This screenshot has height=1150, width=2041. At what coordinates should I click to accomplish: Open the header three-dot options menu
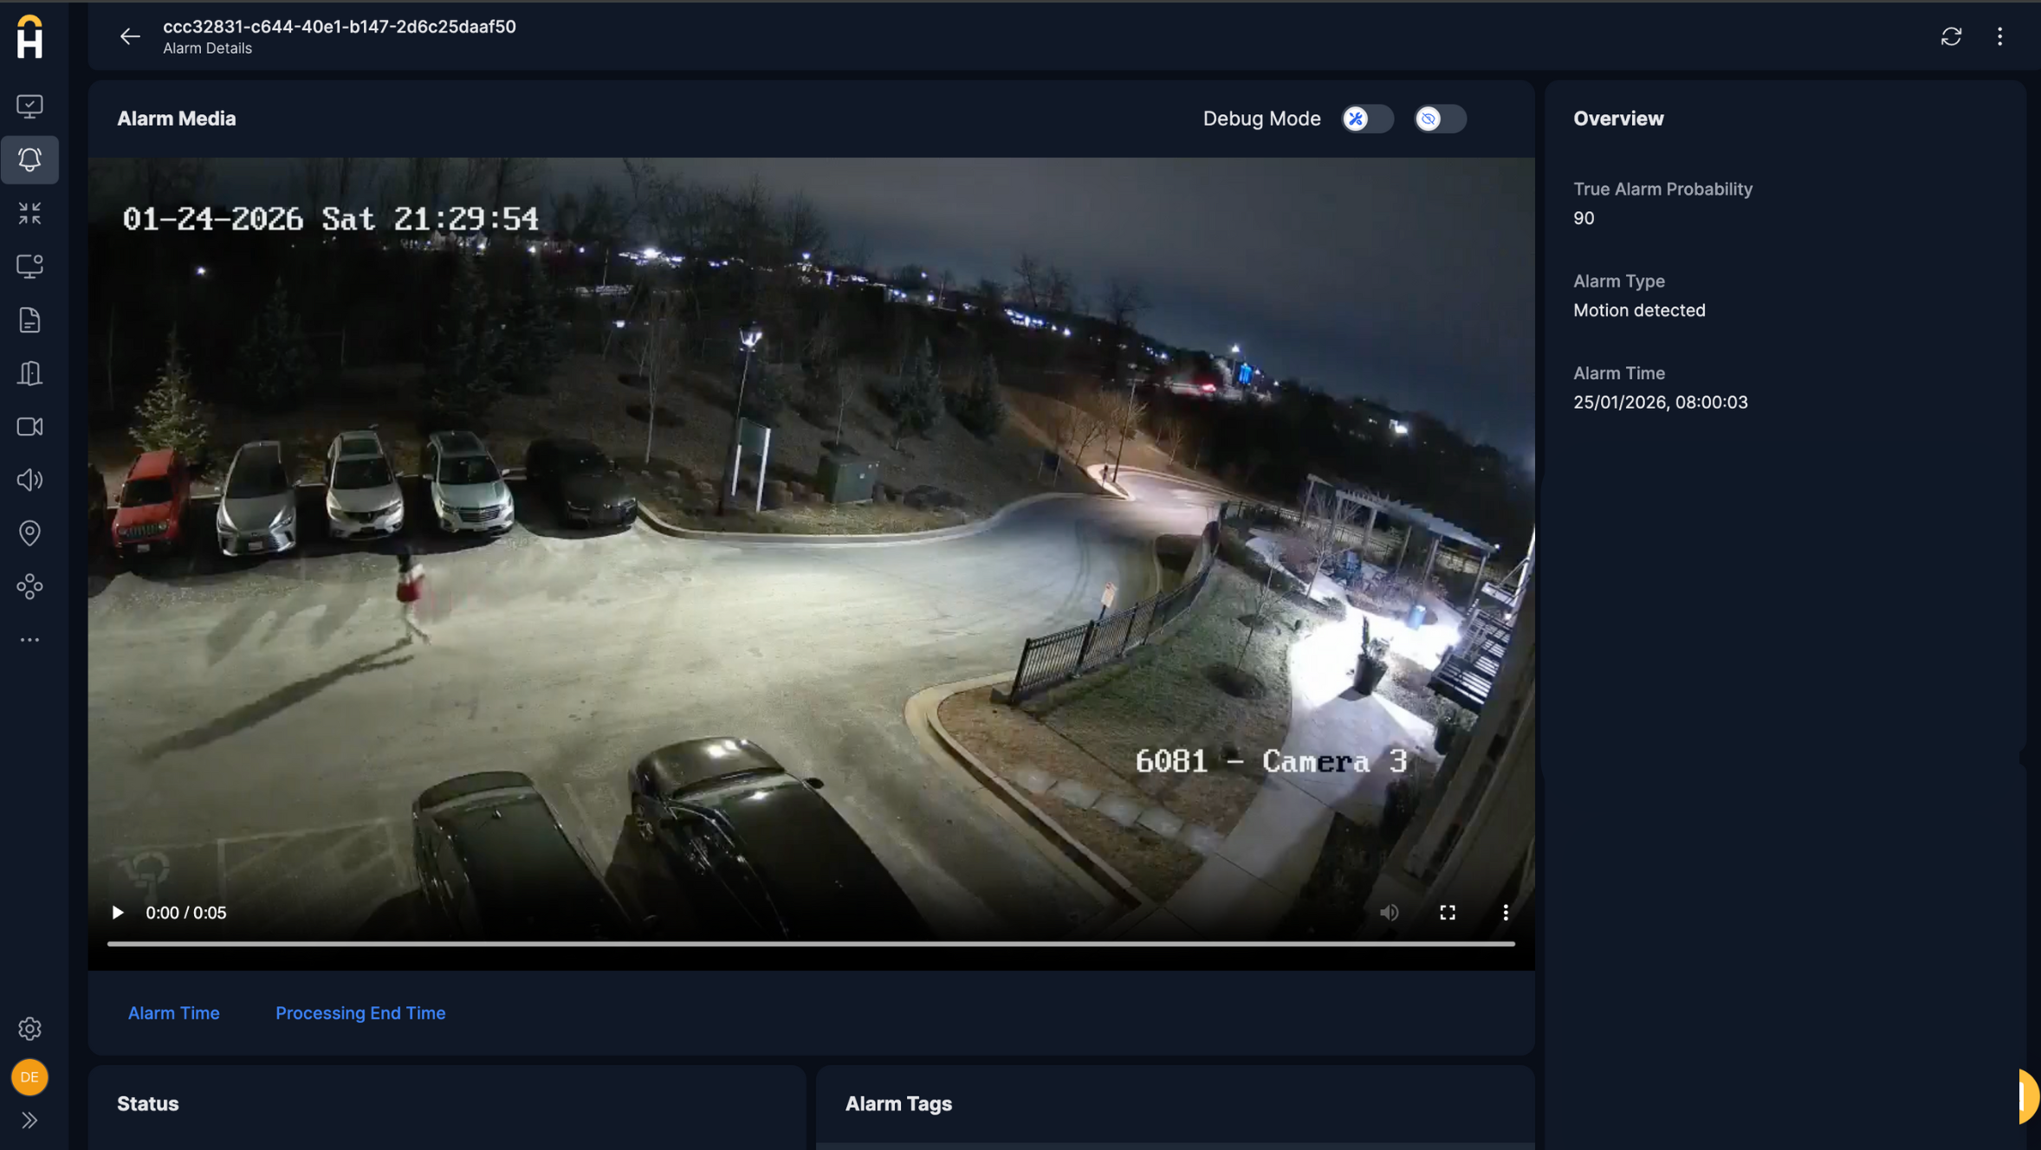(x=1999, y=36)
